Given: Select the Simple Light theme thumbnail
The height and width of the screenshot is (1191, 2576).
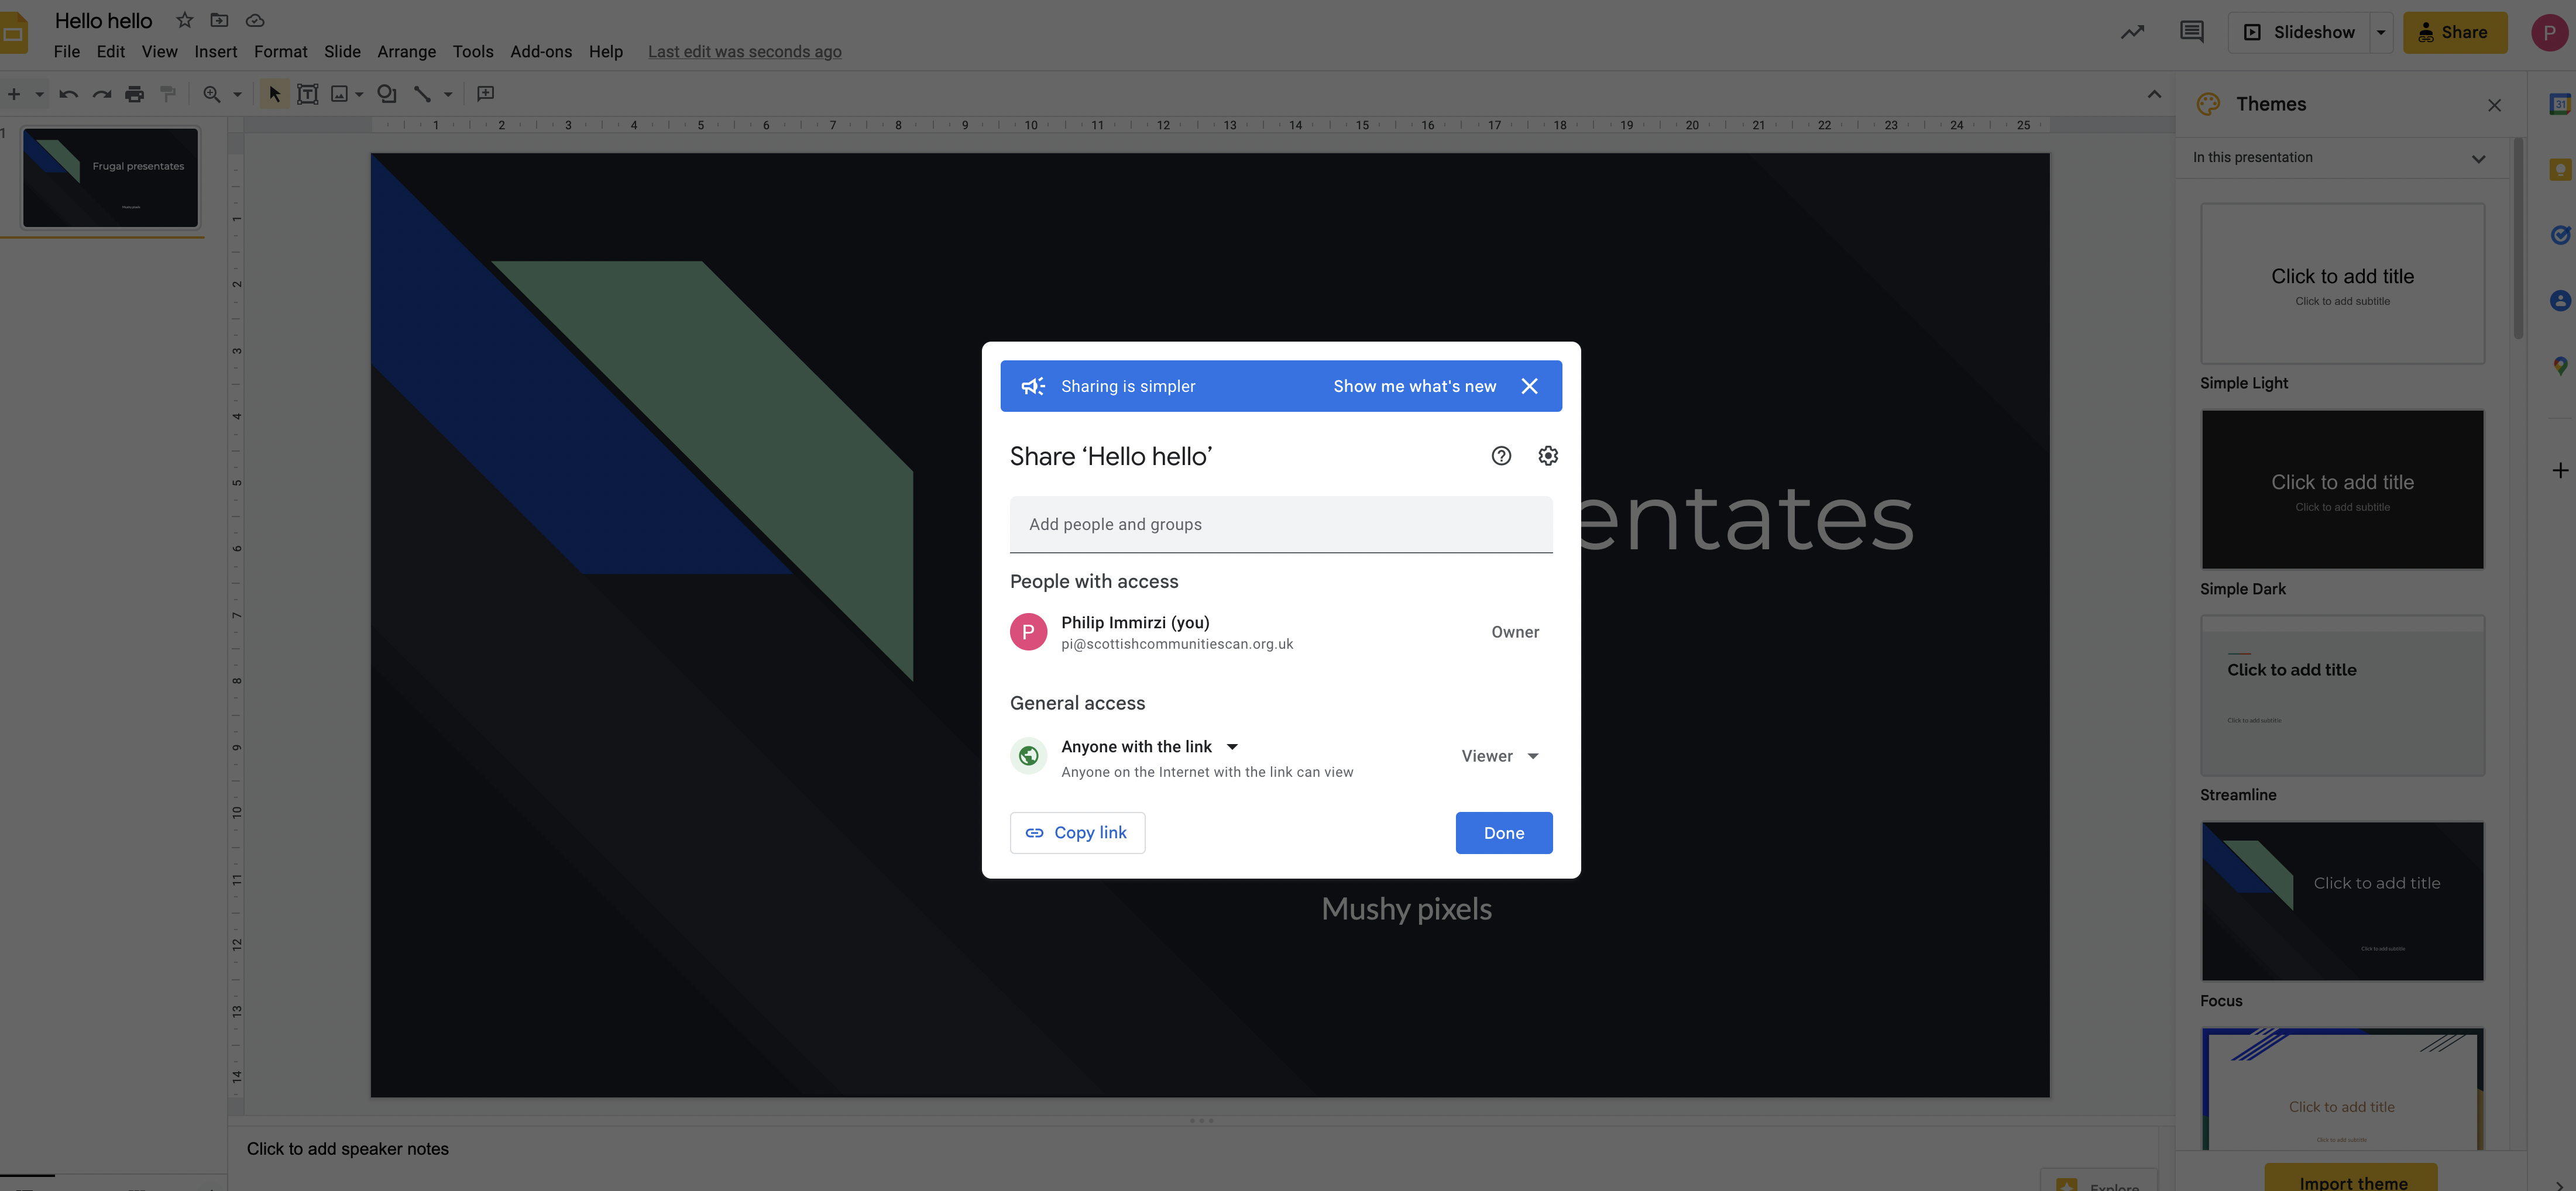Looking at the screenshot, I should 2342,284.
